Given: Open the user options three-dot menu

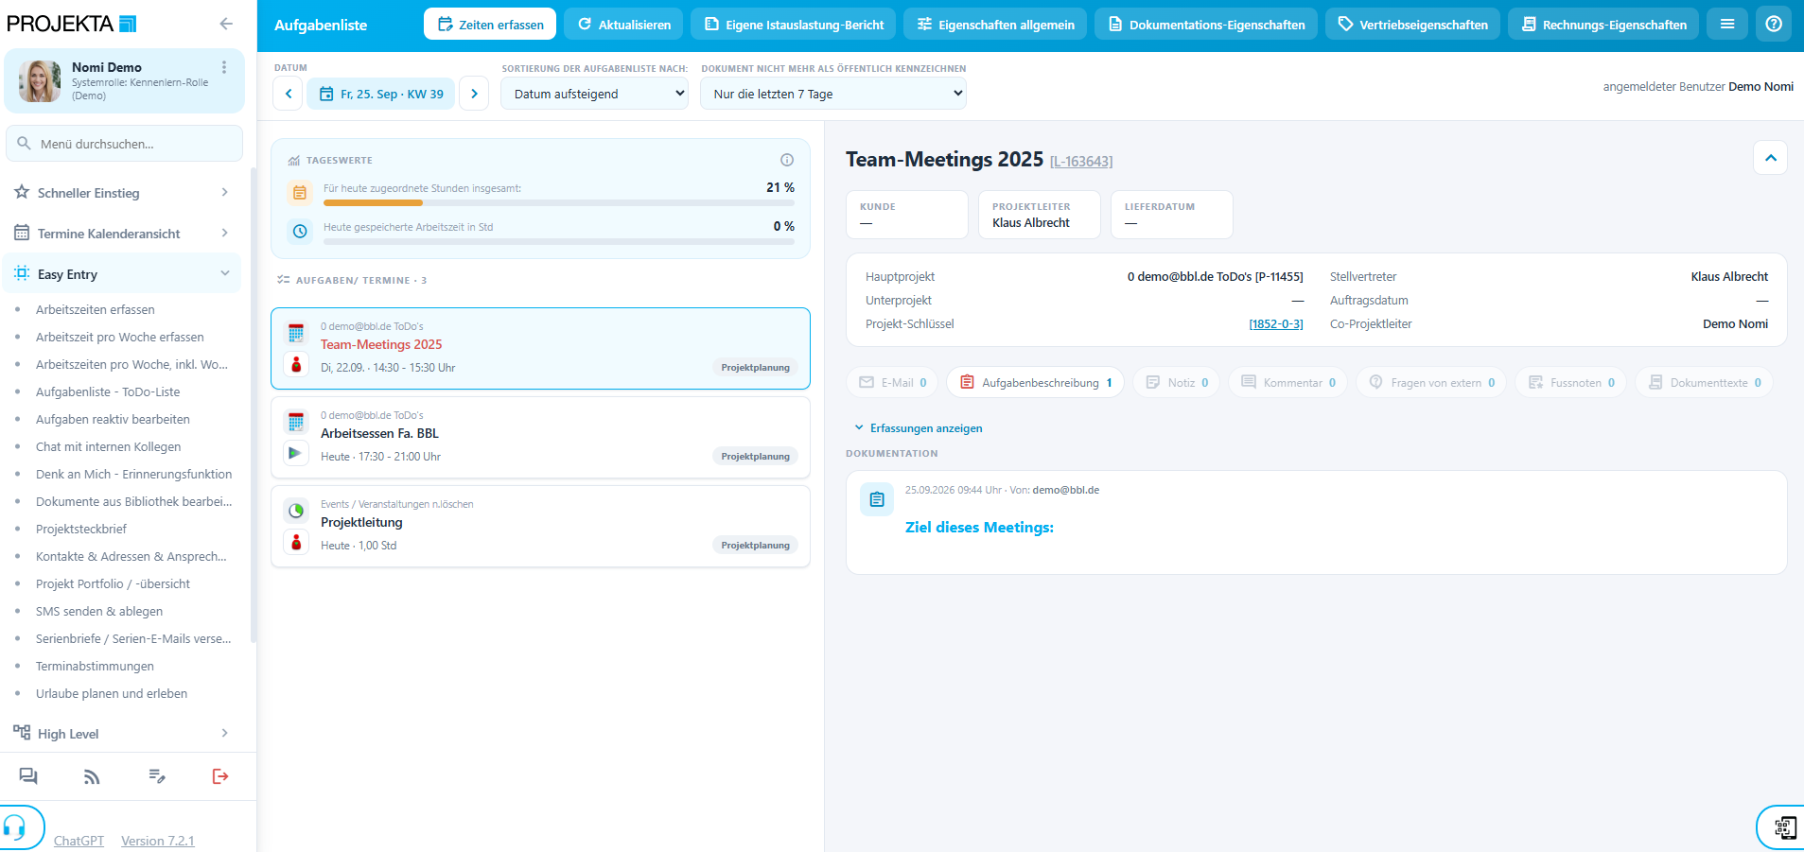Looking at the screenshot, I should click(224, 67).
